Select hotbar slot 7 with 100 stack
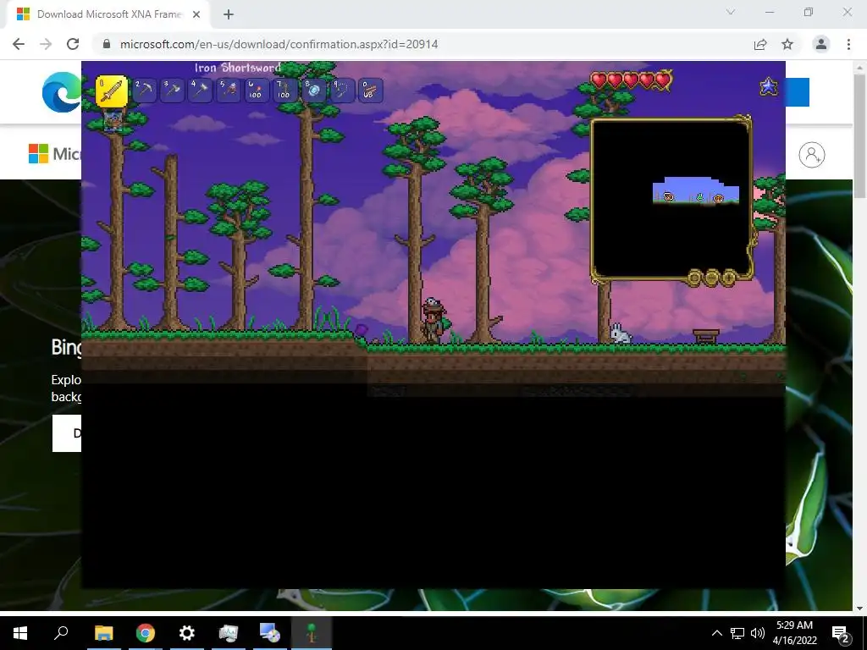 tap(284, 91)
